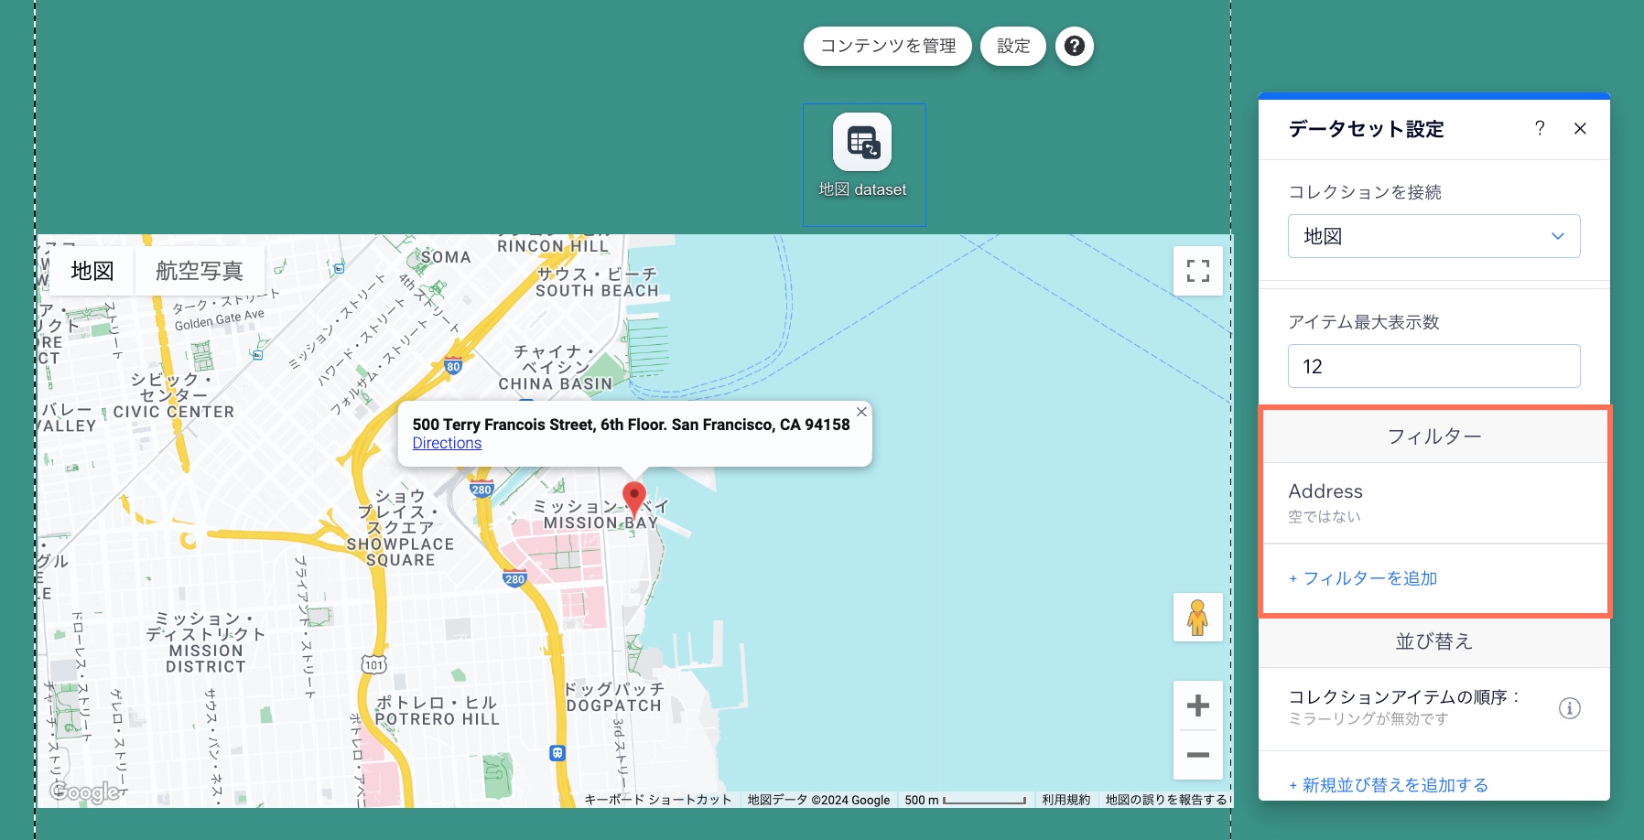
Task: Switch map to 航空写真 view
Action: 200,271
